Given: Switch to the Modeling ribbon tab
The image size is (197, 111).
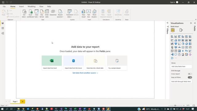Looking at the screenshot, I should point(31,6).
